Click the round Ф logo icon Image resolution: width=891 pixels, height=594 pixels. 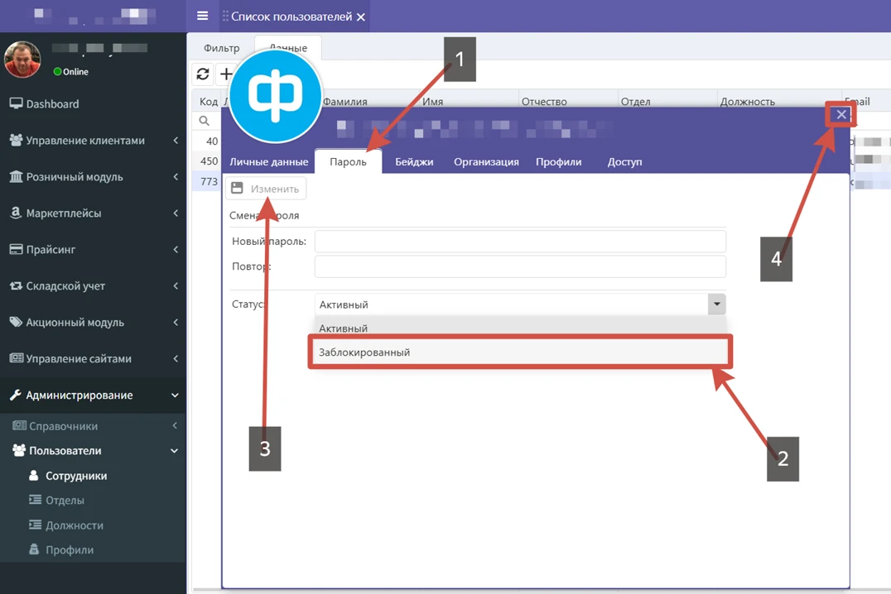[x=276, y=96]
